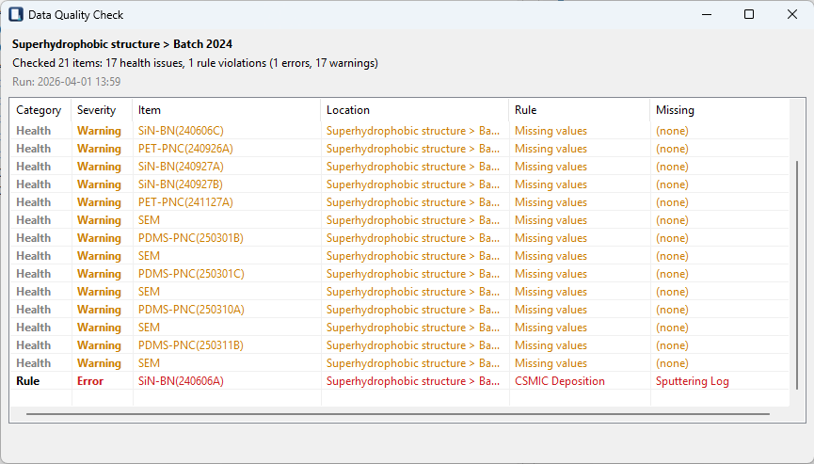Screen dimensions: 814x464
Task: Maximize the Data Quality Check window
Action: click(x=748, y=15)
